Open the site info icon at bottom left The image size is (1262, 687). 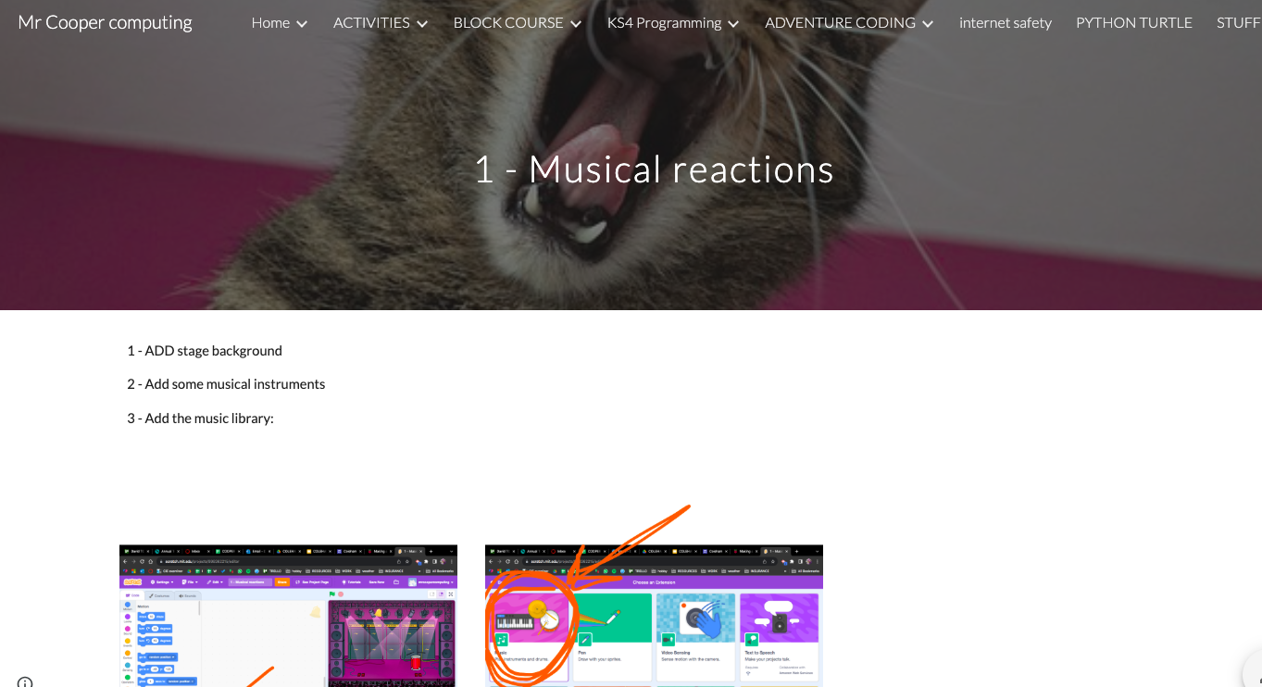25,682
